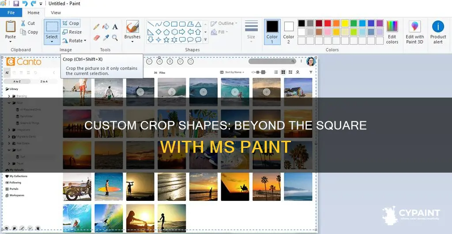Activate Color 1 foreground swatch
The height and width of the screenshot is (234, 452).
[x=272, y=32]
